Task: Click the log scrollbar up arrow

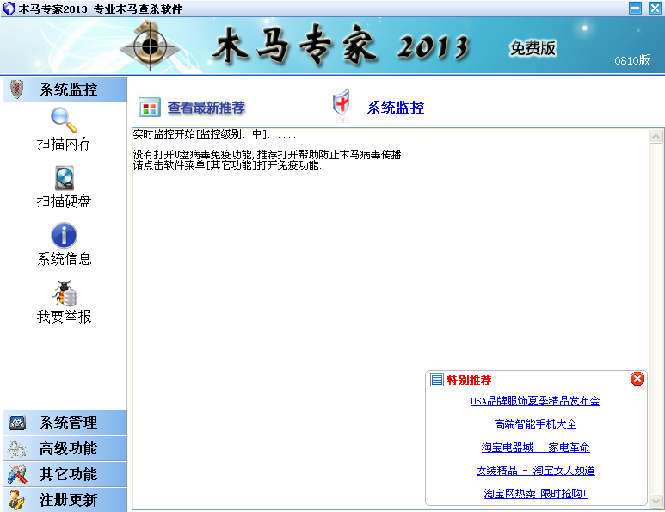Action: [656, 136]
